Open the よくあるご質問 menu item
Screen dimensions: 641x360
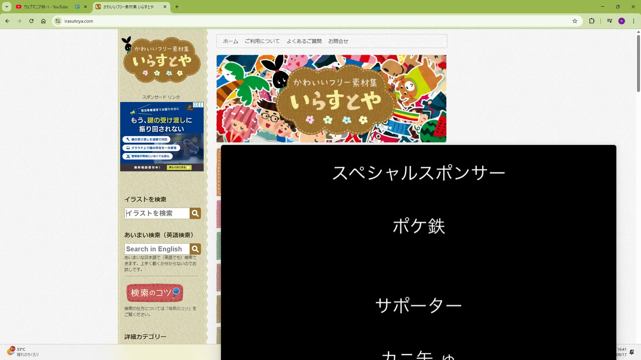point(304,41)
